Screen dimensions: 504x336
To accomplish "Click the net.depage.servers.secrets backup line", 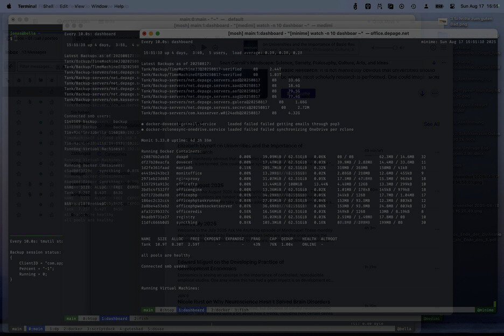I will pyautogui.click(x=225, y=107).
